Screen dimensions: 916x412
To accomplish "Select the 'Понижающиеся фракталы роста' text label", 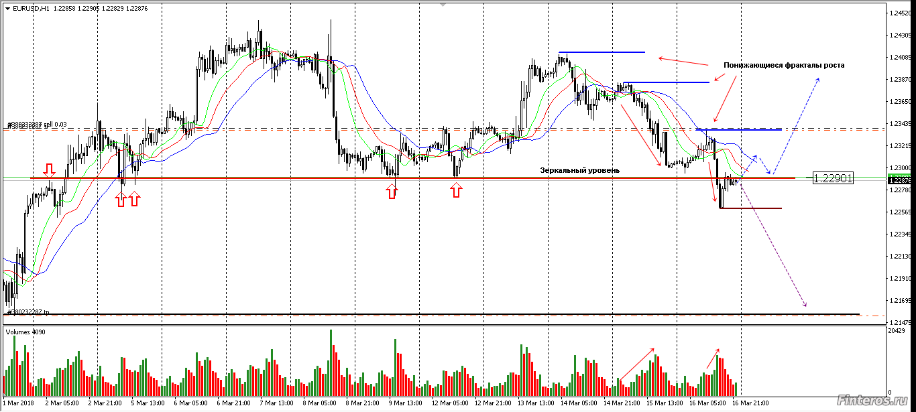I will (784, 65).
